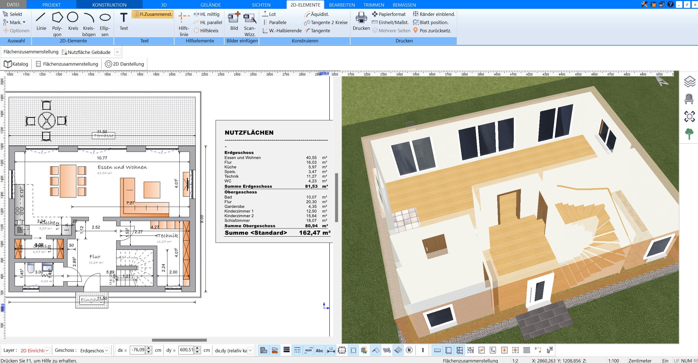
Task: Open the furniture chair catalog icon
Action: click(689, 99)
